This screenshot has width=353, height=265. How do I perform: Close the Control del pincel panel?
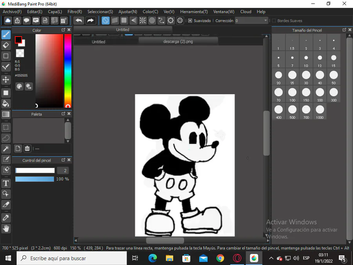click(x=69, y=160)
